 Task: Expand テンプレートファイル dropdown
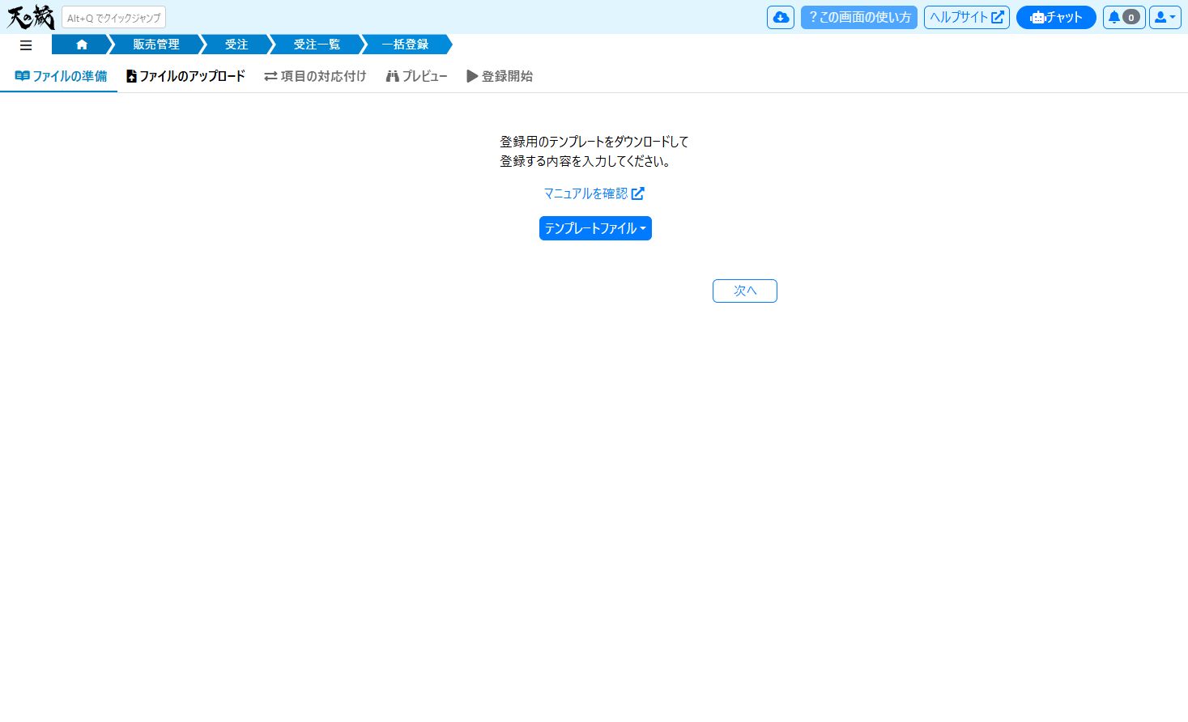[595, 228]
